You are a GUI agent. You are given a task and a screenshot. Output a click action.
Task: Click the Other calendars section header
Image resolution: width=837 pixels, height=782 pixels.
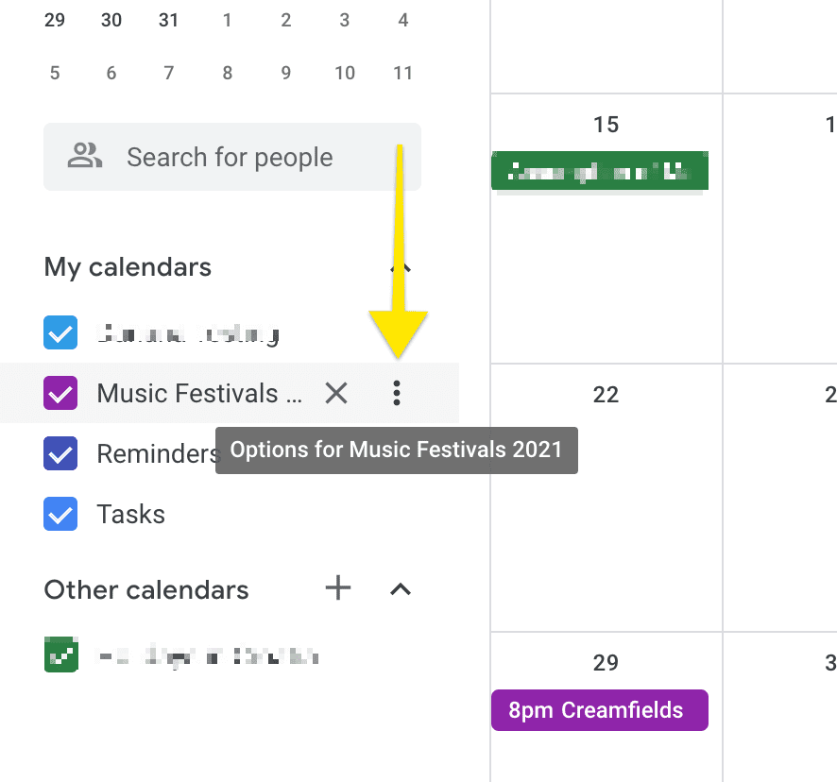click(x=145, y=589)
